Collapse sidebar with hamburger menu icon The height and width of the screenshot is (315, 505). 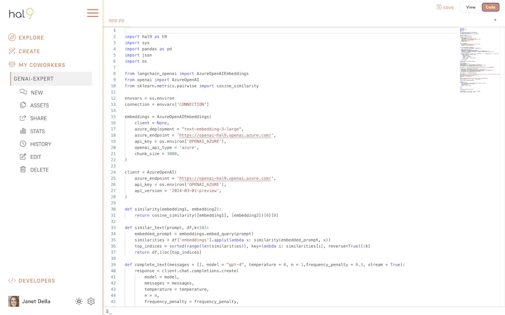pyautogui.click(x=93, y=13)
